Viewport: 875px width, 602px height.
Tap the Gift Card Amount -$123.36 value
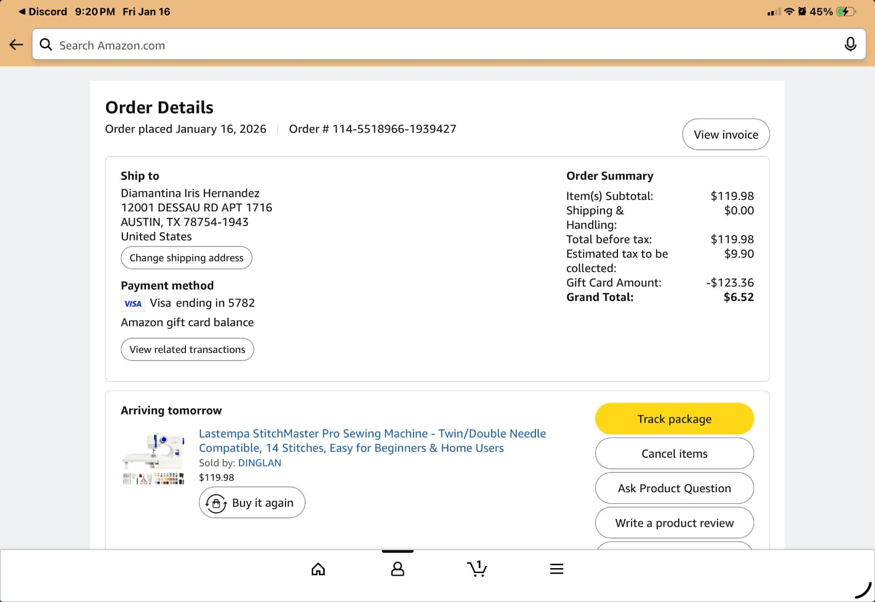730,283
